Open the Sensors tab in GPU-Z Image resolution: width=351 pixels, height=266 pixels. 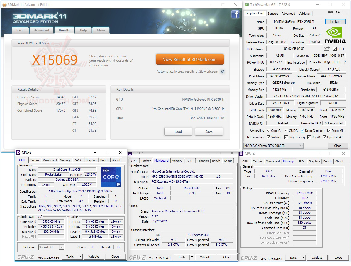click(x=273, y=14)
